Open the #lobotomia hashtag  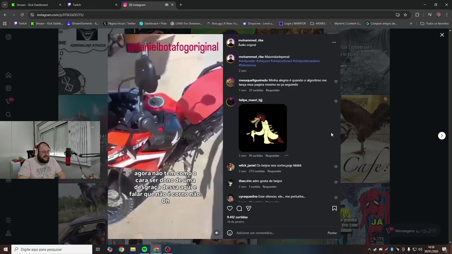[247, 65]
